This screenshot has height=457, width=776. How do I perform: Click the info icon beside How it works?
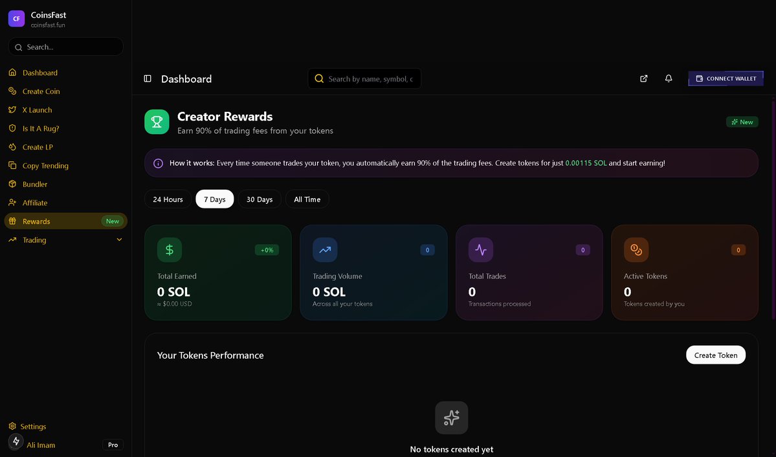click(158, 163)
